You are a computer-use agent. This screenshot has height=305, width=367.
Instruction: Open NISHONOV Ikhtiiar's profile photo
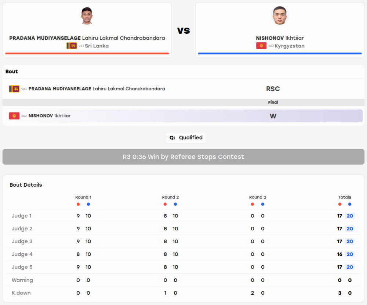tap(280, 15)
